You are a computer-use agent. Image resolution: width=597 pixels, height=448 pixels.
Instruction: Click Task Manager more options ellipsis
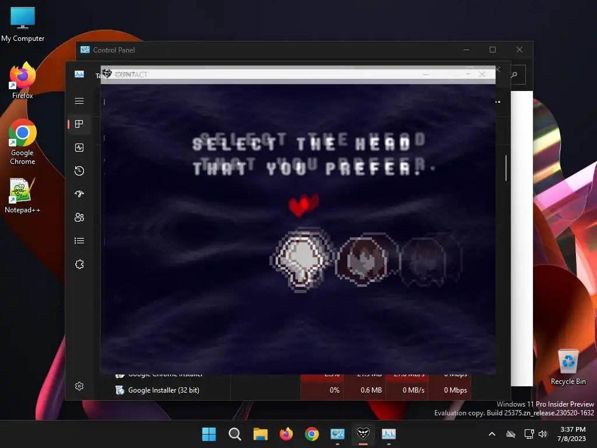tap(498, 101)
